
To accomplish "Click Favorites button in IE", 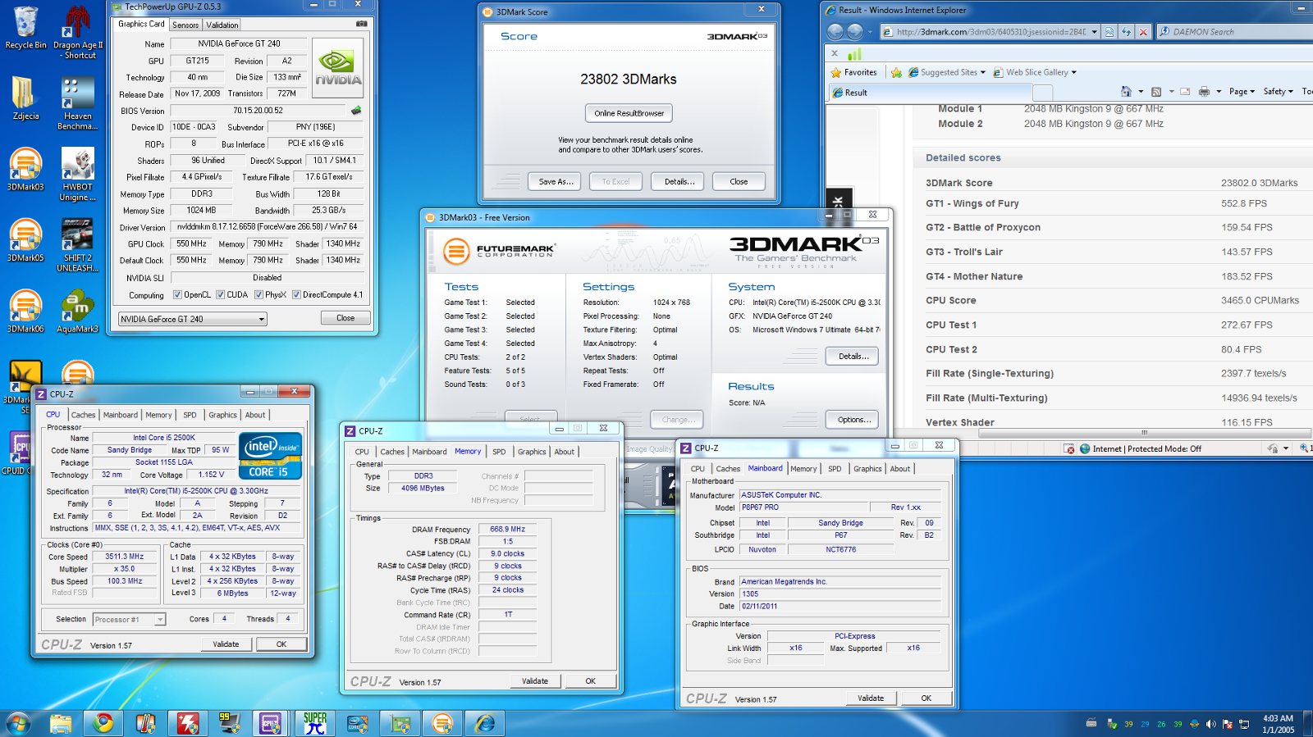I will click(853, 72).
